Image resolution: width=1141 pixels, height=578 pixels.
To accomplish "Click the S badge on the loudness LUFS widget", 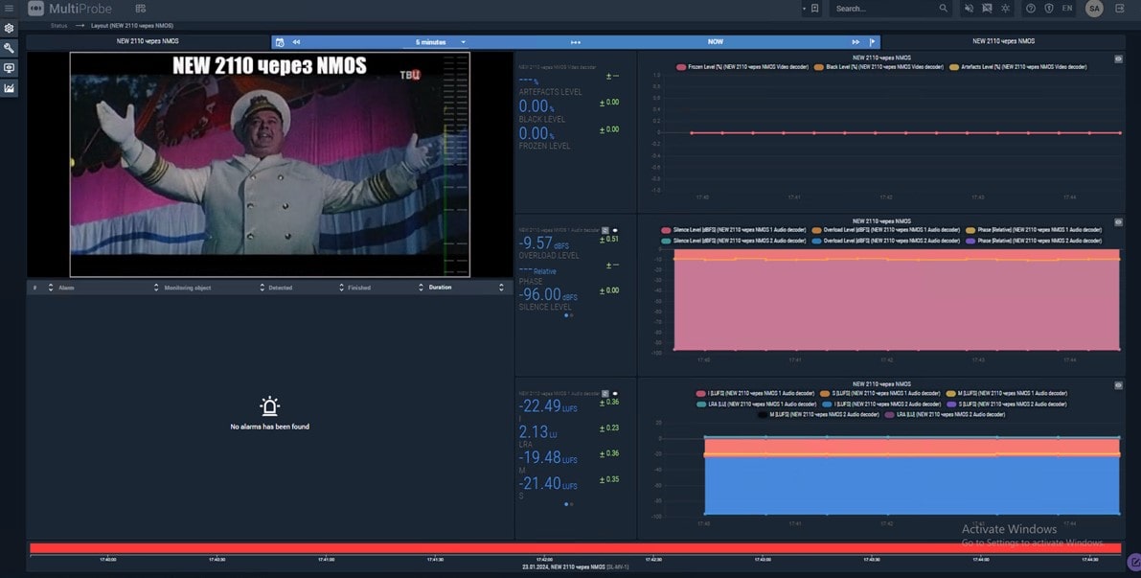I will pyautogui.click(x=605, y=393).
